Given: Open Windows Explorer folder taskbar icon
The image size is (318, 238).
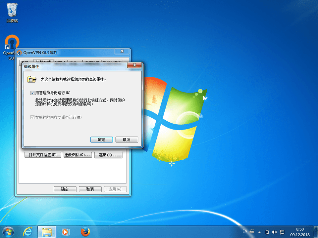Looking at the screenshot, I should 47,232.
